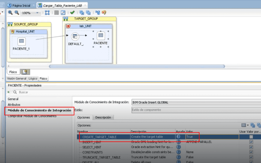Select the DEFAULT_ access point node
Viewport: 261px width, 163px height.
pyautogui.click(x=75, y=37)
